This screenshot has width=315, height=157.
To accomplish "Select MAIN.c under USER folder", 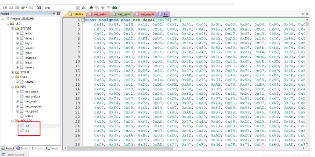I will tap(30, 82).
